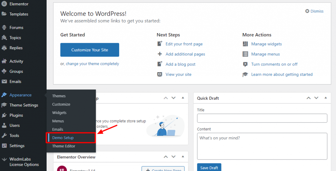Screen dimensions: 336x171
Task: Move Elementor Overview panel up
Action: [166, 157]
